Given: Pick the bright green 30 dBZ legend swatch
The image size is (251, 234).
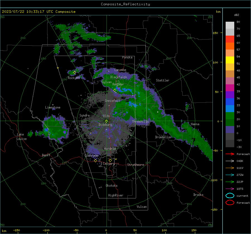Looking at the screenshot, I should [x=230, y=115].
